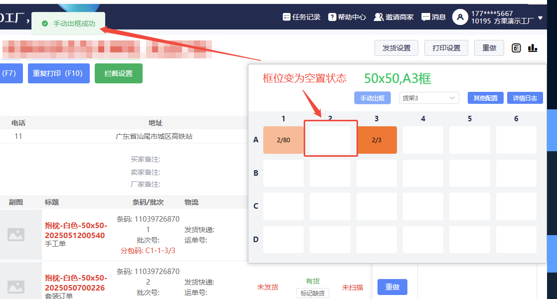Click column header 条码/批次
Viewport: 557px width, 299px height.
pos(148,202)
